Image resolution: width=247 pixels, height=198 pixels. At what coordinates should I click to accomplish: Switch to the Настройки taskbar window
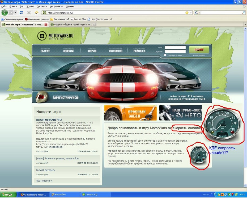coord(65,195)
